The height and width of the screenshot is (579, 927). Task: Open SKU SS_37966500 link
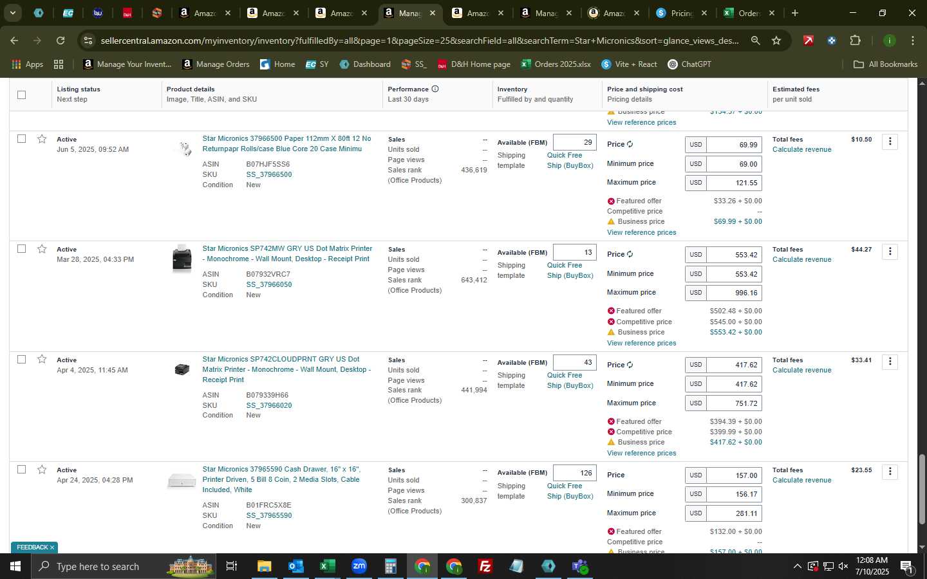point(269,174)
